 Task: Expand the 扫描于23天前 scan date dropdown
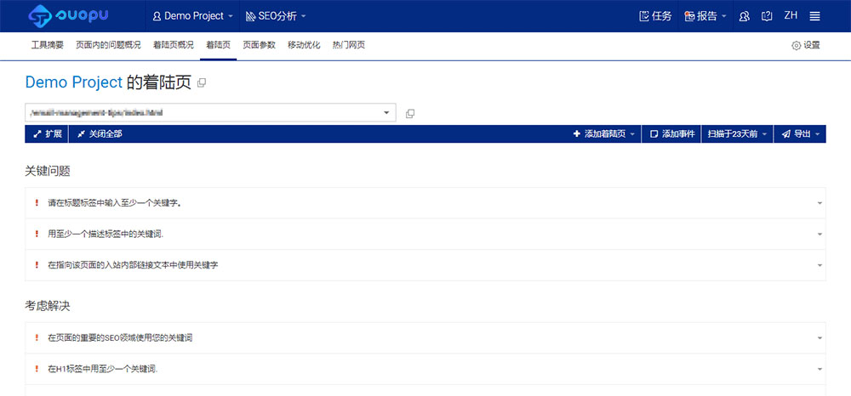click(x=737, y=134)
